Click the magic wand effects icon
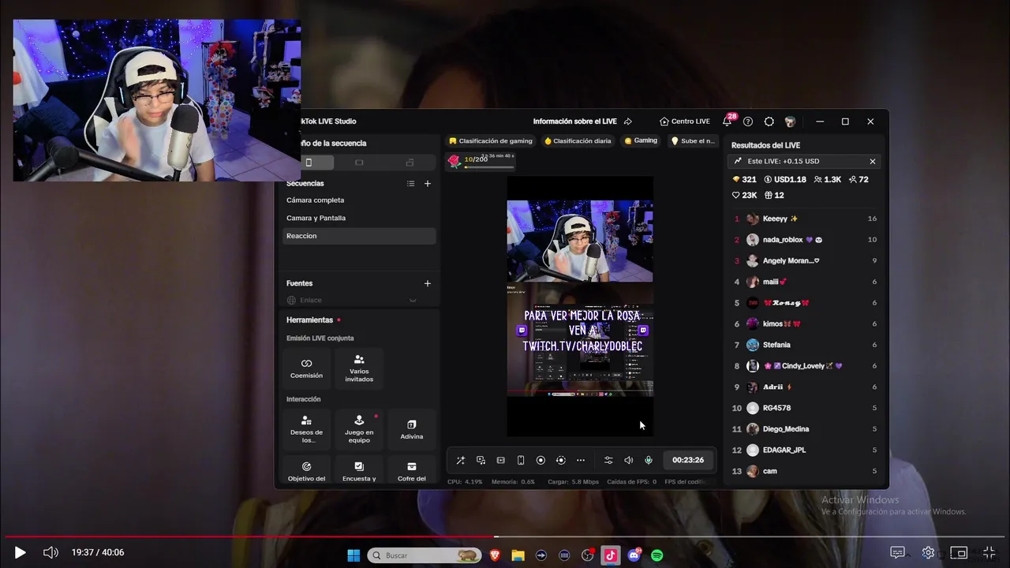This screenshot has width=1010, height=568. (461, 460)
